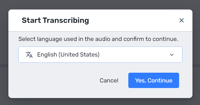Click the Start Transcribing dialog title
This screenshot has height=105, width=200.
coord(55,20)
